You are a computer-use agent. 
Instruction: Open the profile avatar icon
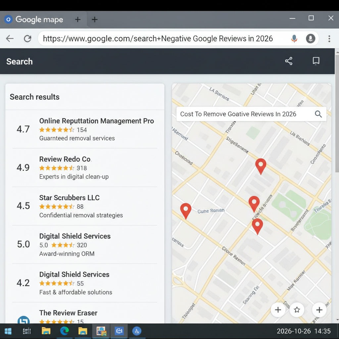tap(311, 39)
